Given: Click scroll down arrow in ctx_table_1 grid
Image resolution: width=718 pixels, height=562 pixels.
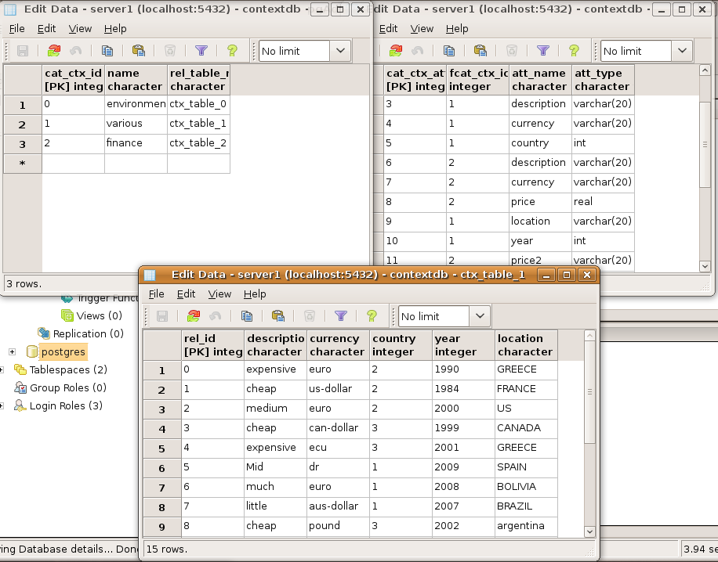Looking at the screenshot, I should [x=589, y=531].
